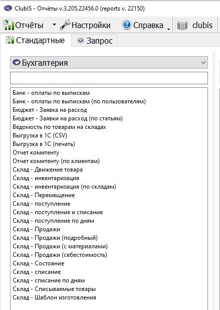Click the wrench icon next to Настройки

click(65, 25)
